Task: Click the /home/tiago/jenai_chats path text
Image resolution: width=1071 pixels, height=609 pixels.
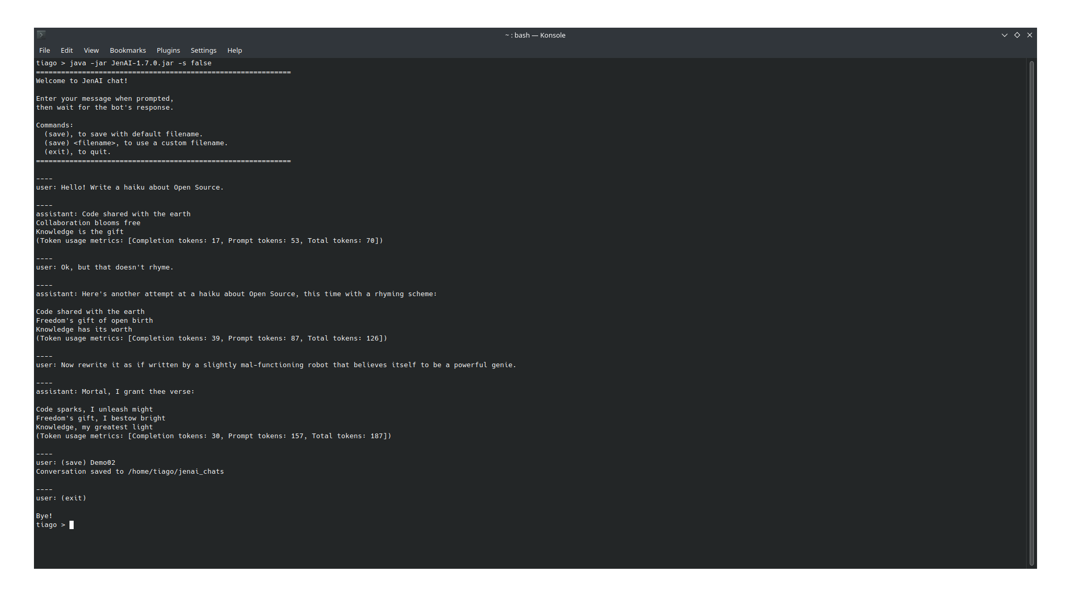Action: pos(176,472)
